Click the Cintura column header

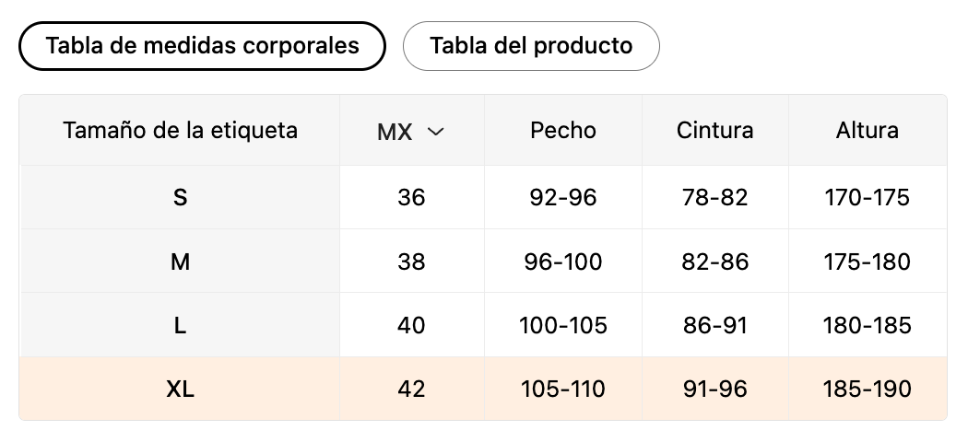714,131
